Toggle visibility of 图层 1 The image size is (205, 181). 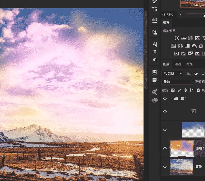[x=165, y=148]
